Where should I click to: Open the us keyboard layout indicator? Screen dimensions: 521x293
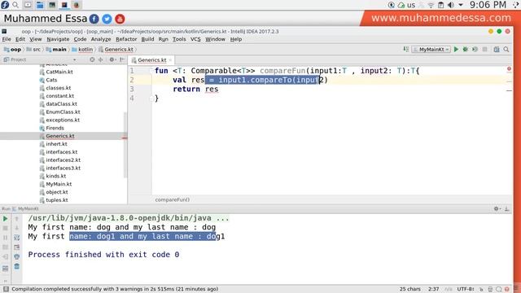click(x=411, y=5)
